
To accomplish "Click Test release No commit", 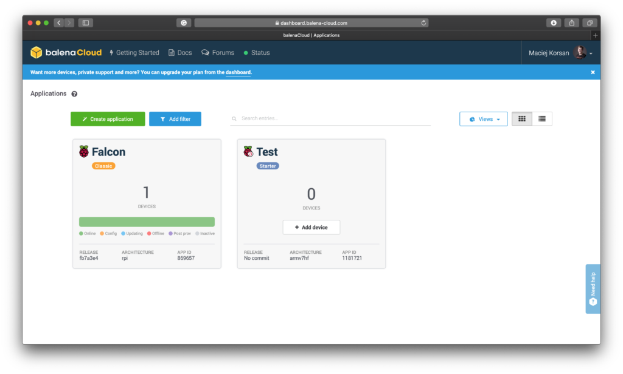I will click(x=257, y=258).
